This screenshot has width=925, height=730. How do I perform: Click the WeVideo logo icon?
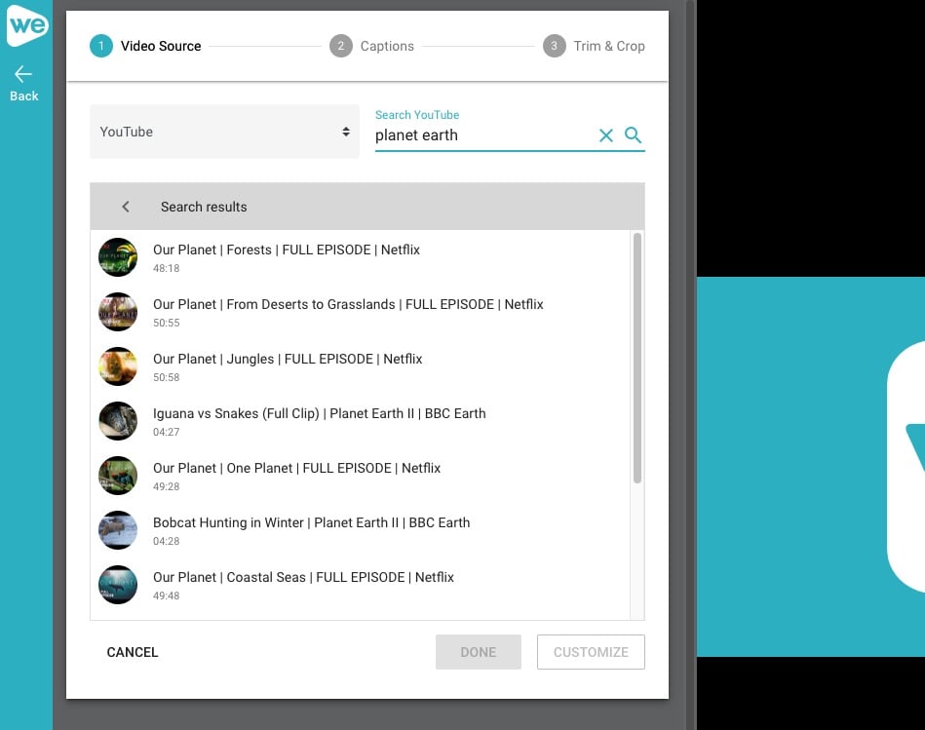(26, 26)
